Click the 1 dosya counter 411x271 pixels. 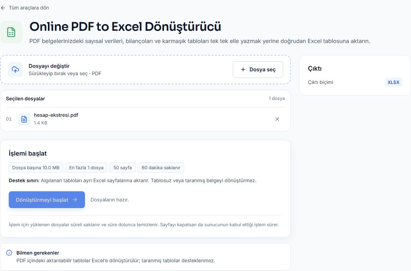276,99
